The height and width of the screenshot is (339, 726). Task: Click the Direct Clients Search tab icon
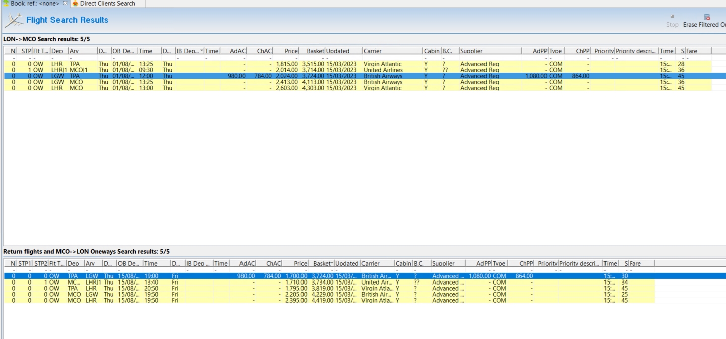tap(75, 4)
